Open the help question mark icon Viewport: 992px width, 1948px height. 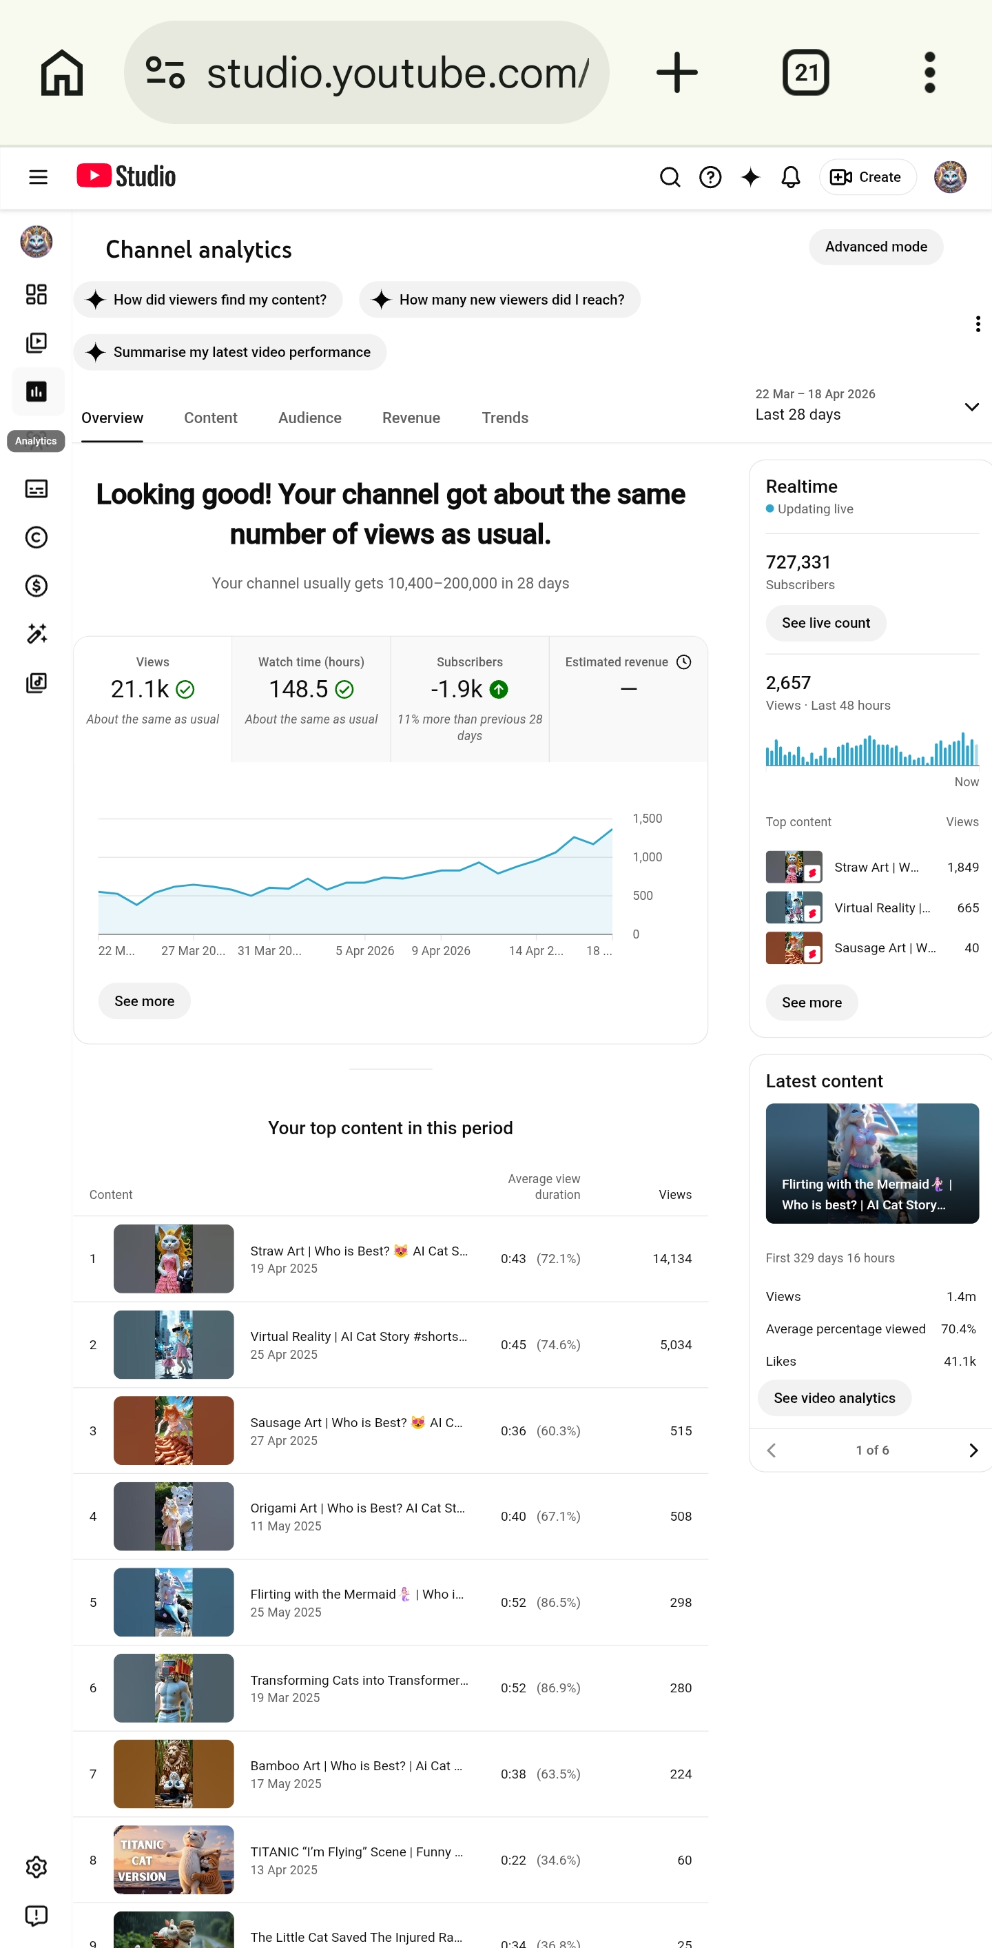click(710, 177)
